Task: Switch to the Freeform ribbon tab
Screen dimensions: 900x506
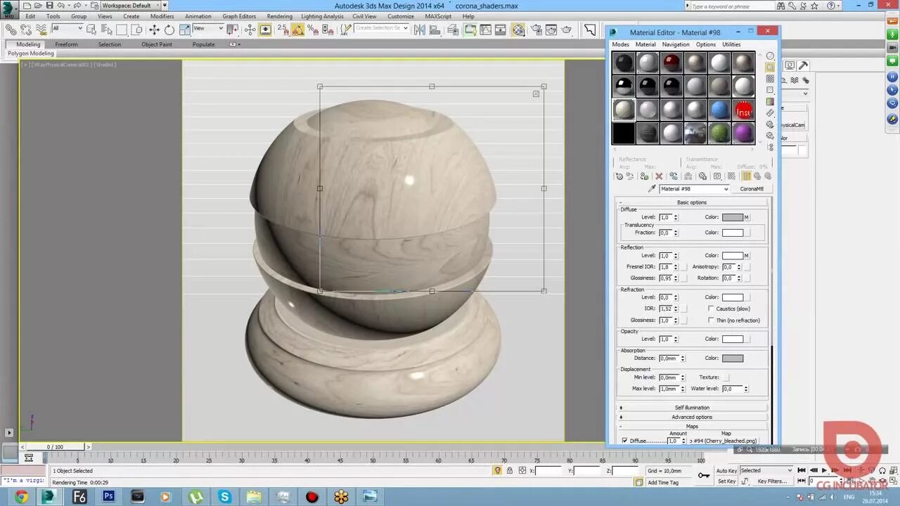Action: 66,44
